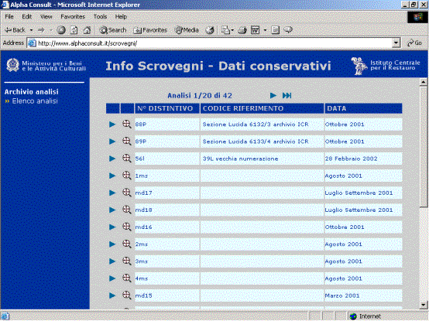Click the Print toolbar icon

[242, 30]
